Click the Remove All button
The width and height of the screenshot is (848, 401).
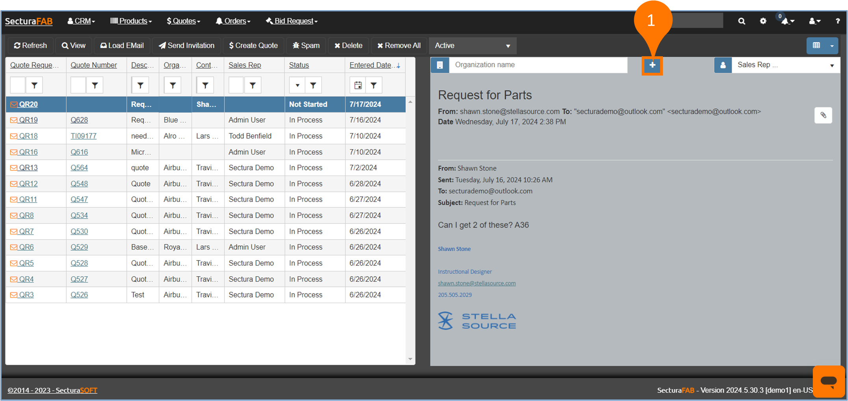(x=399, y=46)
